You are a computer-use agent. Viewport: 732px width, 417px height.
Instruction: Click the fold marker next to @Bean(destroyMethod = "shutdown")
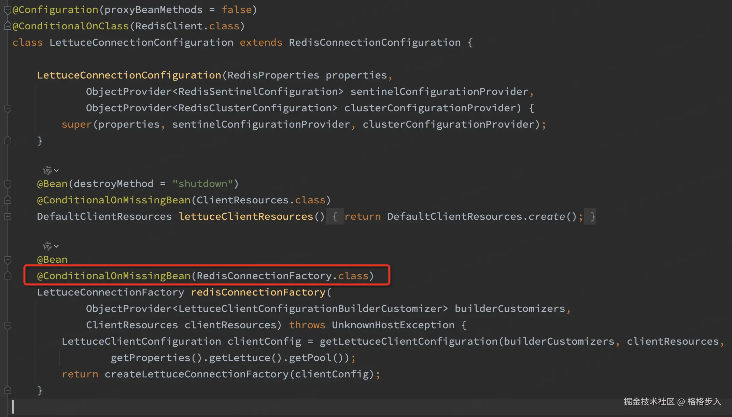pos(8,184)
